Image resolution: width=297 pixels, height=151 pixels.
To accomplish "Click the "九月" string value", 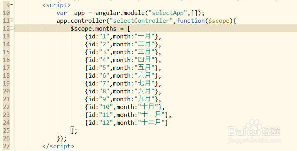I will tap(144, 99).
